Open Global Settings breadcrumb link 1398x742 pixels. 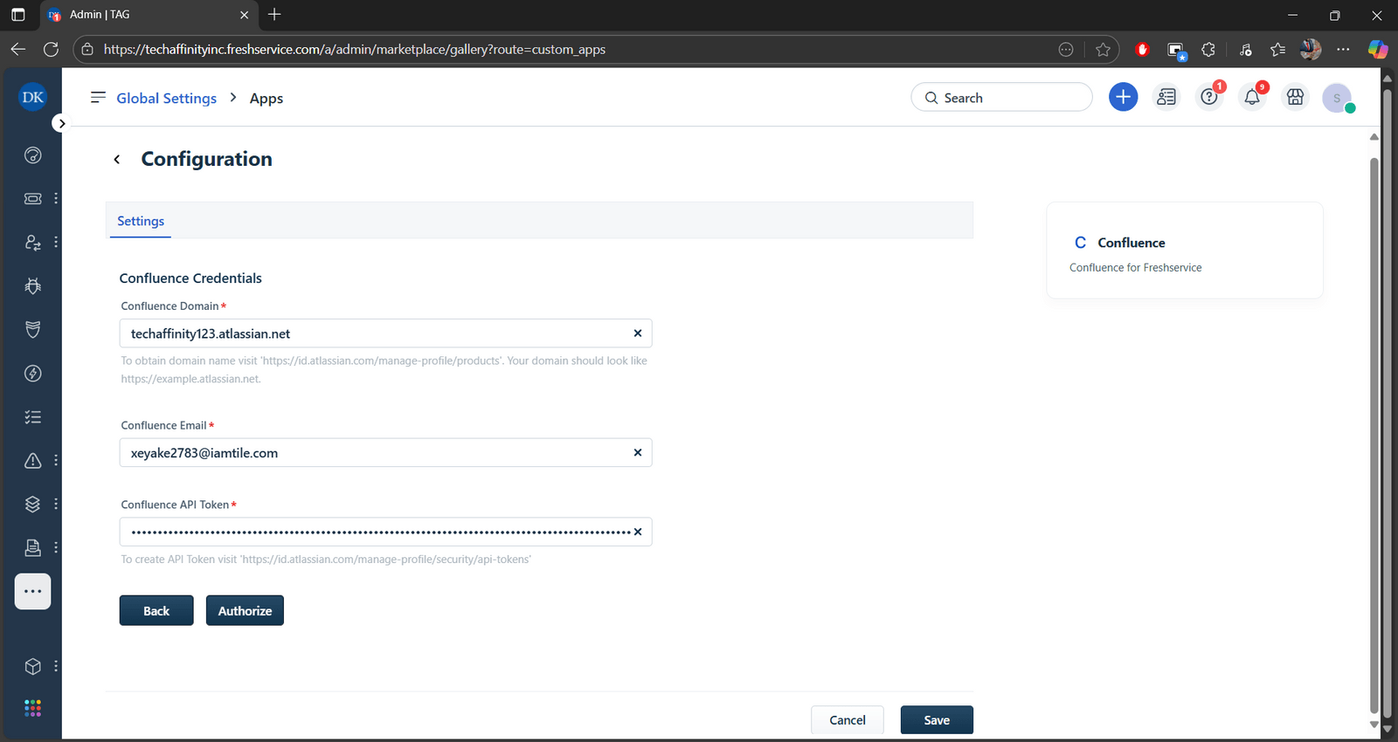coord(166,99)
